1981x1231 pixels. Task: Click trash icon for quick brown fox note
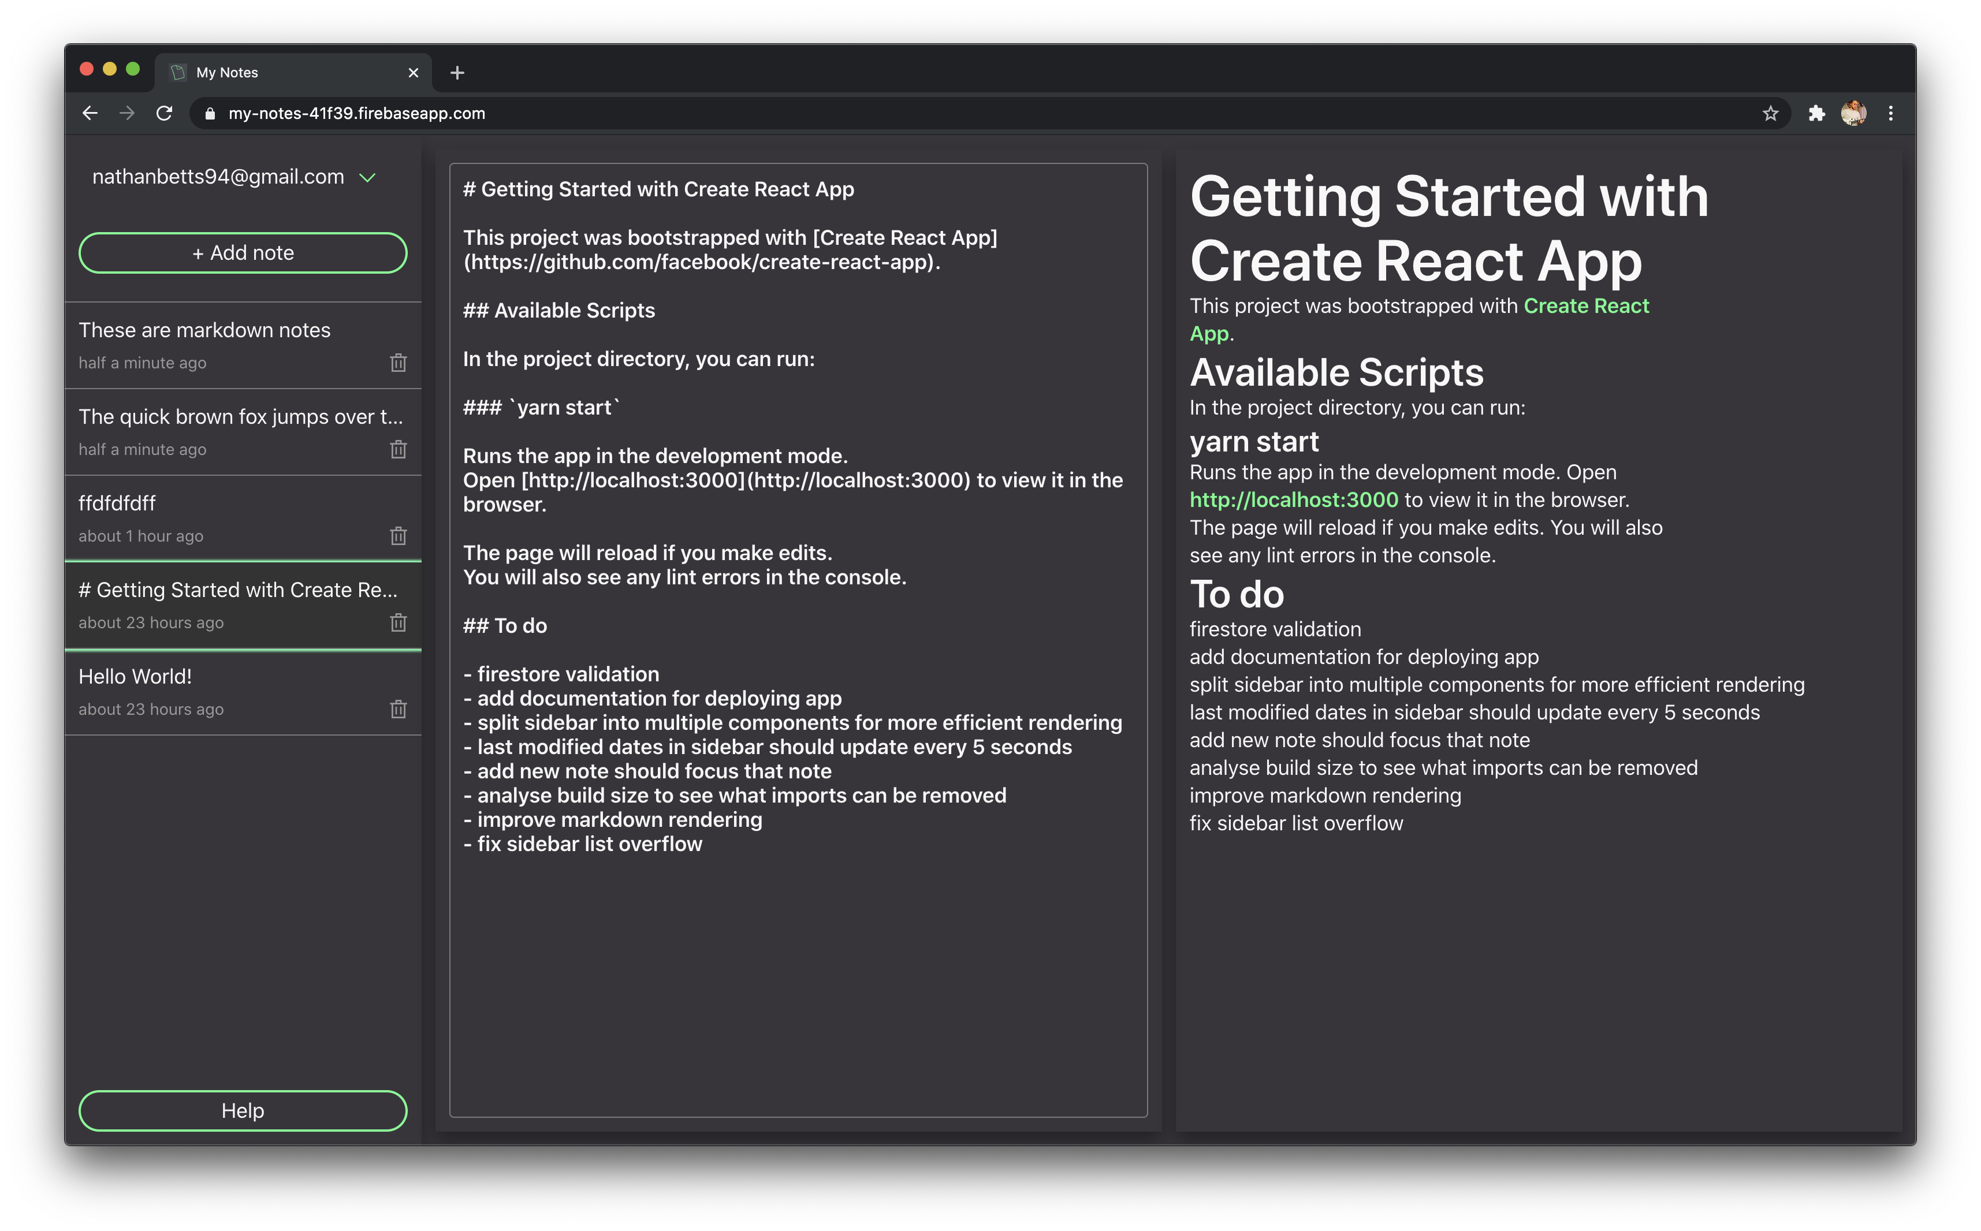(x=398, y=449)
